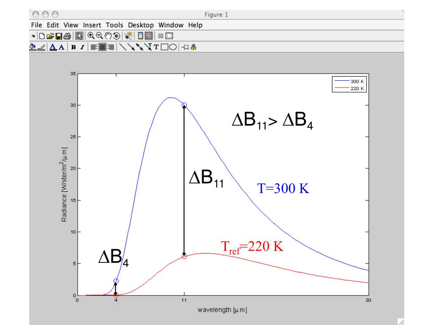Toggle the Edit Plot arrow tool
Viewport: 433px width, 325px height.
pyautogui.click(x=79, y=36)
